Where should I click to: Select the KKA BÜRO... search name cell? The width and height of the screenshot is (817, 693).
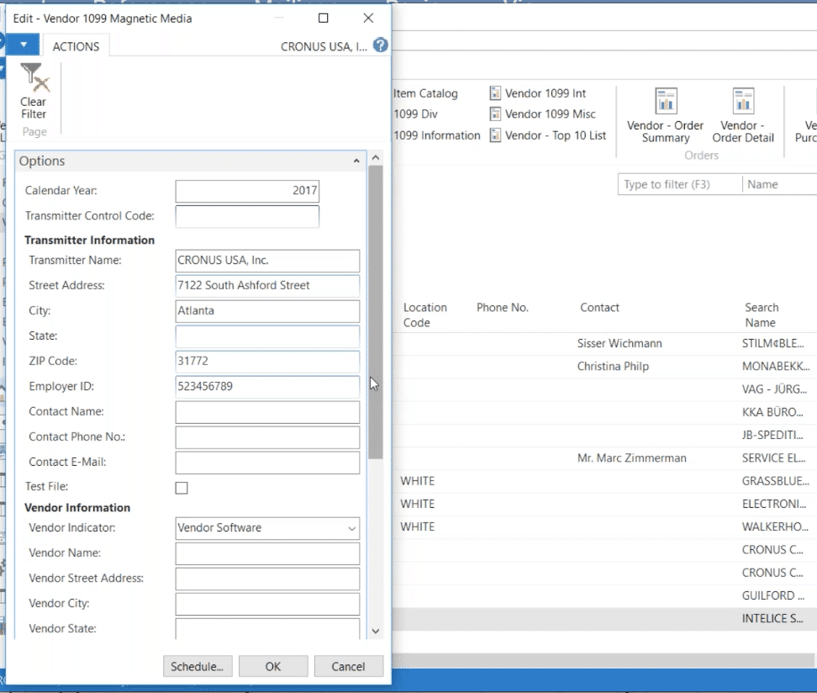tap(772, 412)
